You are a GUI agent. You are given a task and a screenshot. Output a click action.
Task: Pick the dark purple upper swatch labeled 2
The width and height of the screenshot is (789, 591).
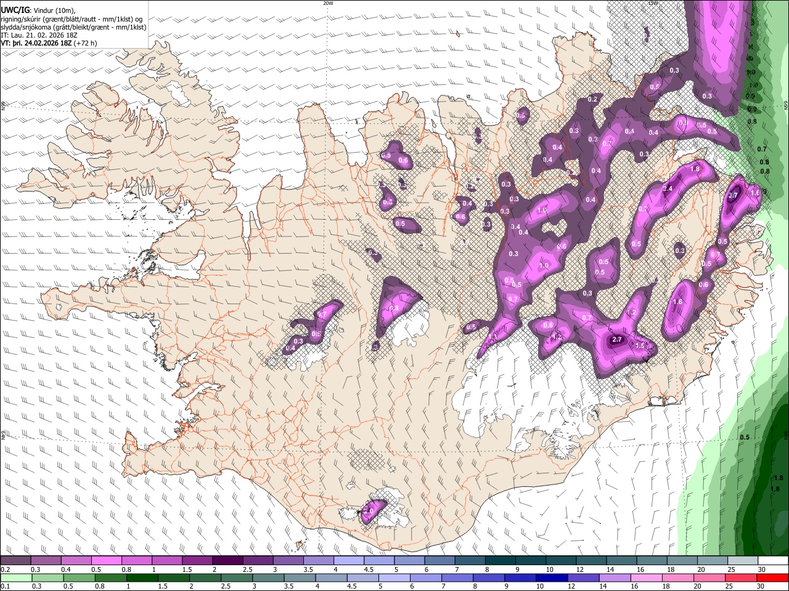click(x=227, y=561)
